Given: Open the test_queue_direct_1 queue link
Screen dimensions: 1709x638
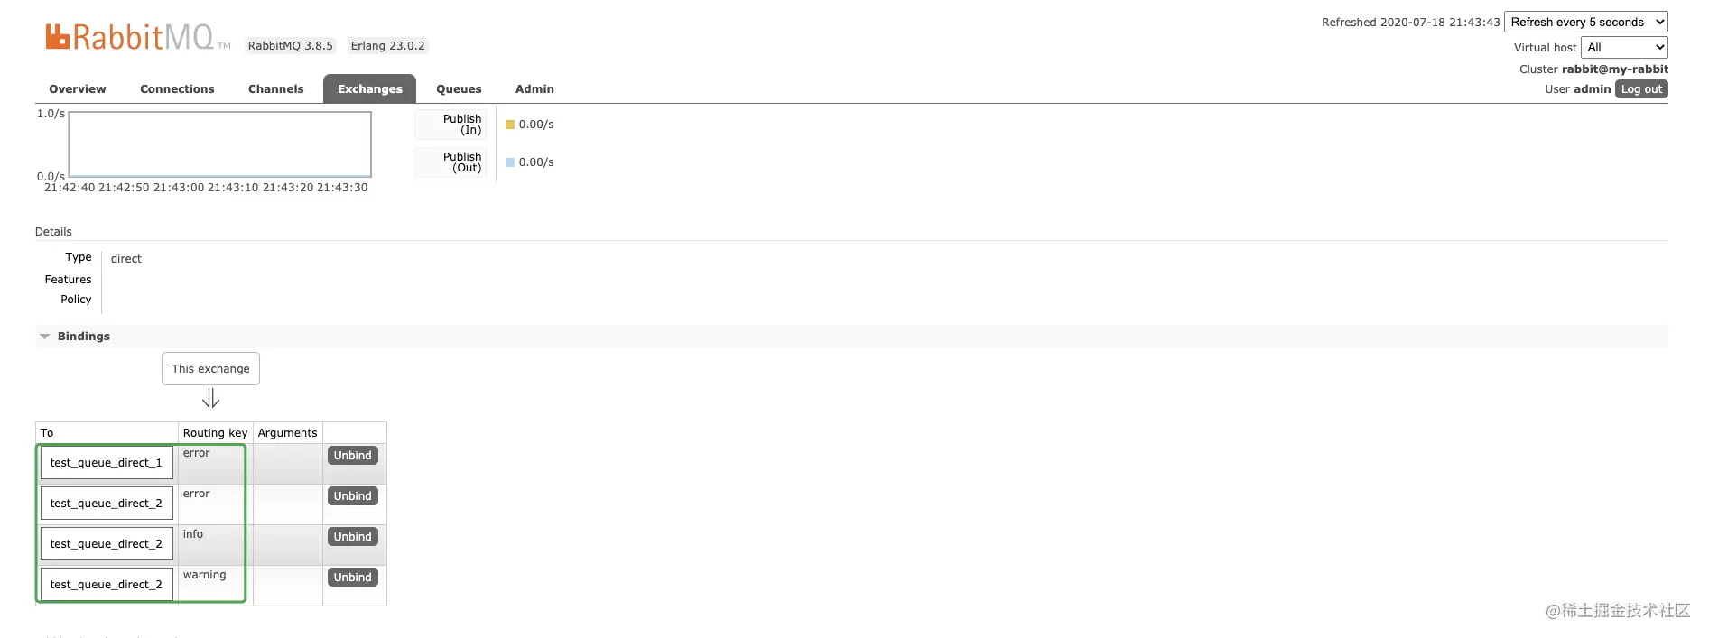Looking at the screenshot, I should click(107, 463).
